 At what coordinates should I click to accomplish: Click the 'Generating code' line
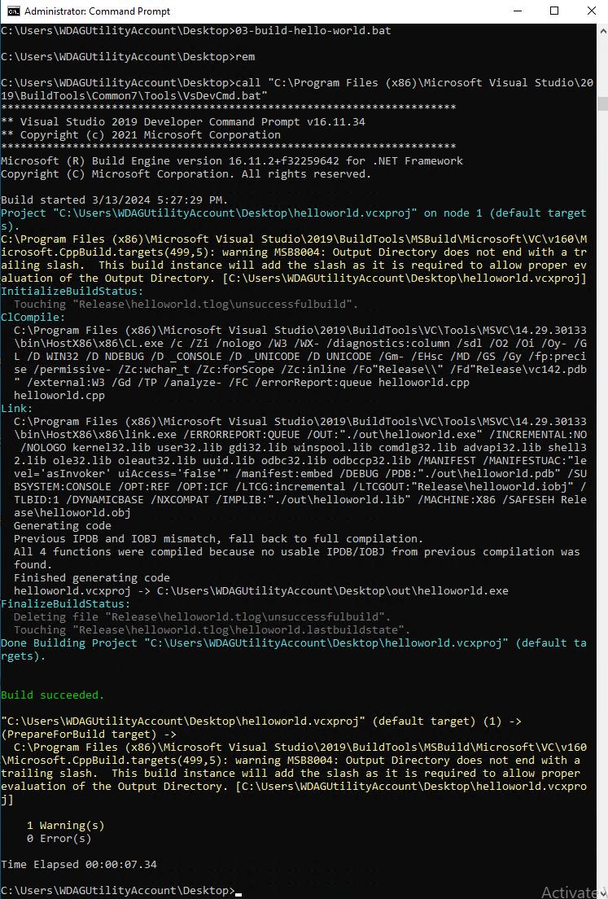point(63,526)
